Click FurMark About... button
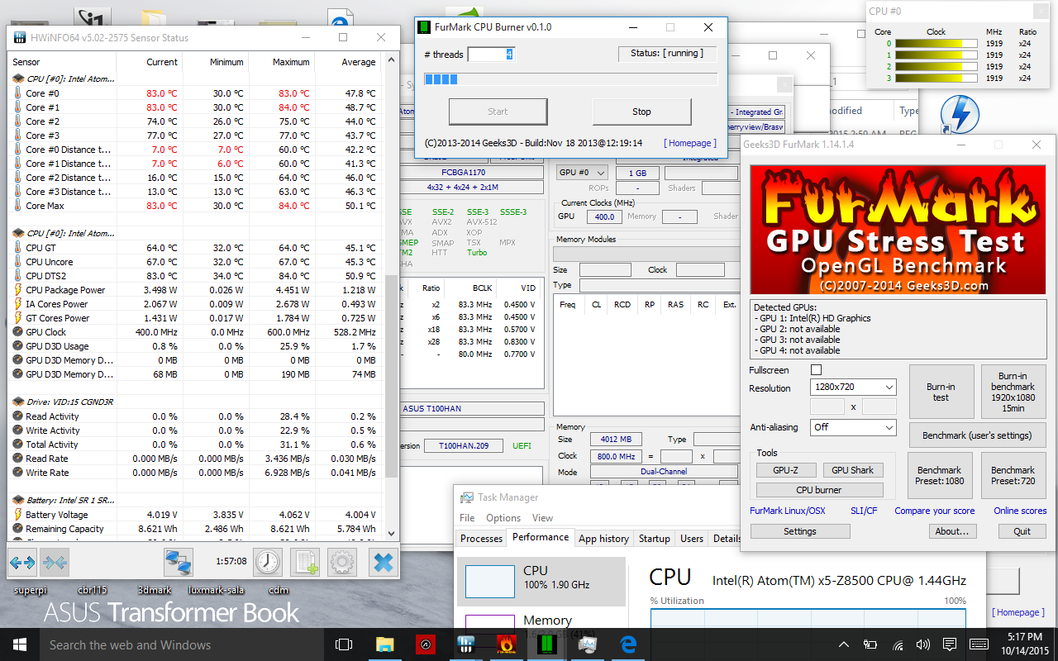Image resolution: width=1058 pixels, height=661 pixels. [952, 531]
